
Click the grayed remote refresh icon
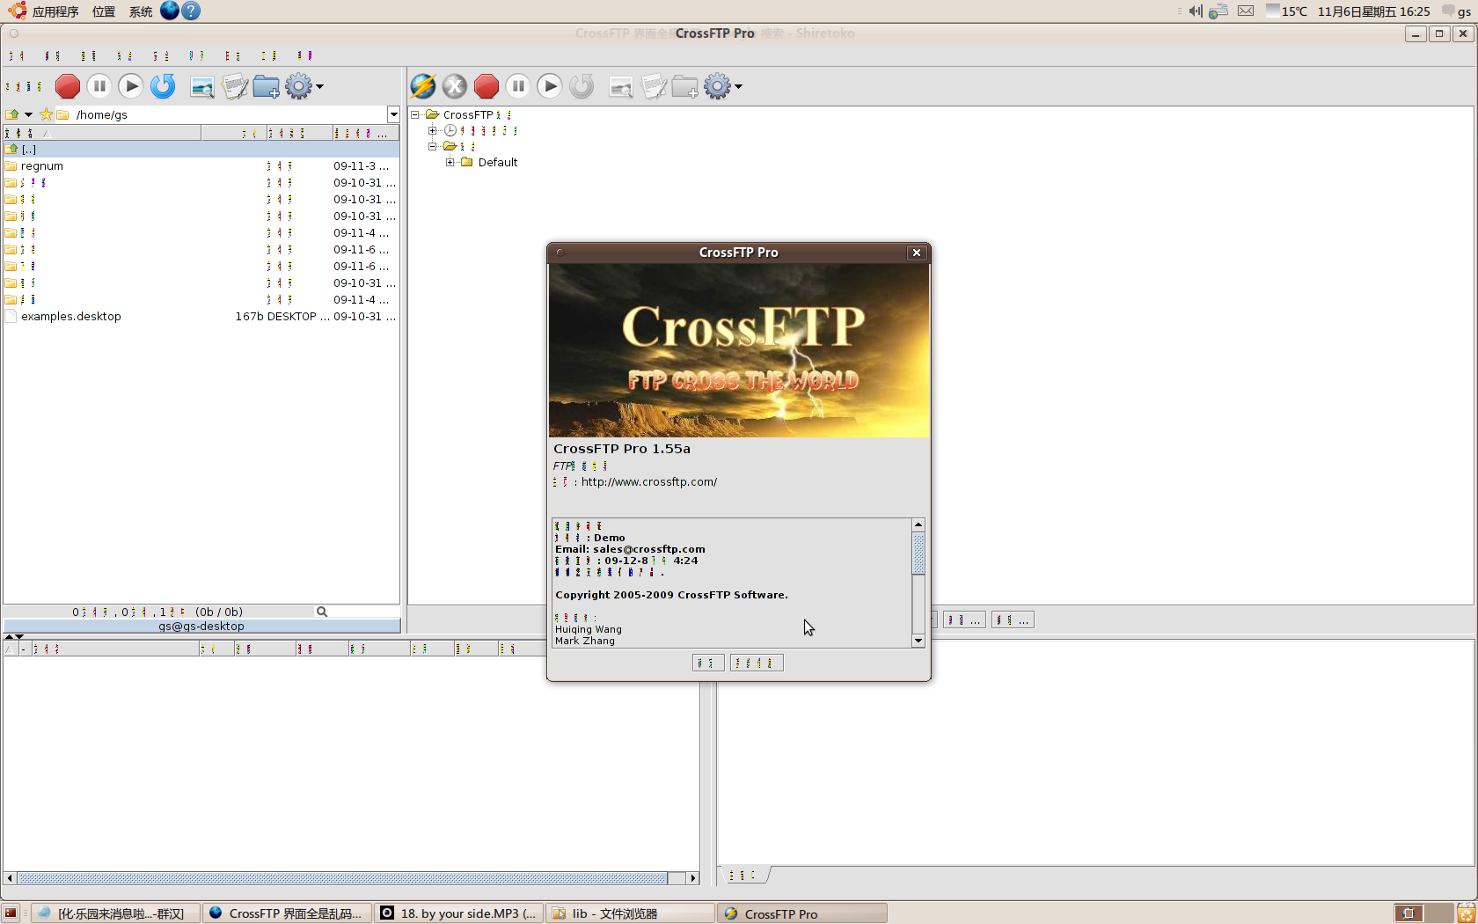(582, 86)
